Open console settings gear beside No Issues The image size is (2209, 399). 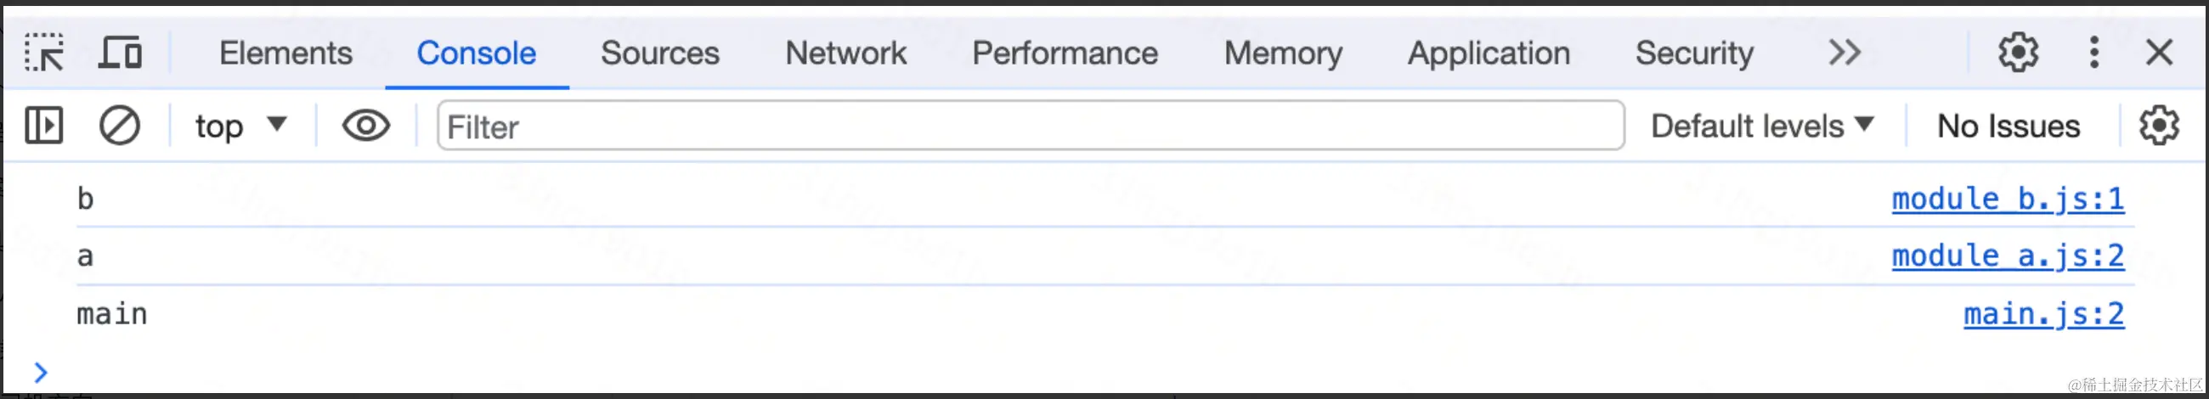click(x=2158, y=126)
